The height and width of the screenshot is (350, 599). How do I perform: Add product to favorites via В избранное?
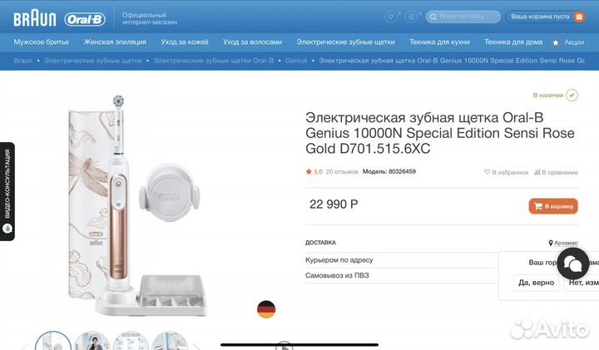tap(506, 172)
